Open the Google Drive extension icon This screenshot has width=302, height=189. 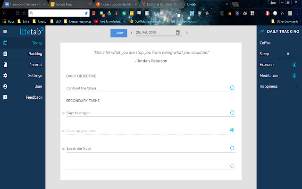coord(109,13)
